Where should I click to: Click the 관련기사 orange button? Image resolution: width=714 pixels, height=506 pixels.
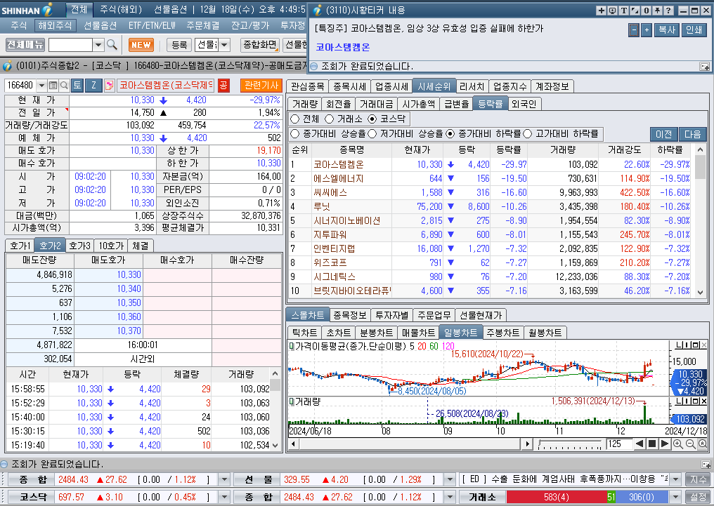click(261, 85)
